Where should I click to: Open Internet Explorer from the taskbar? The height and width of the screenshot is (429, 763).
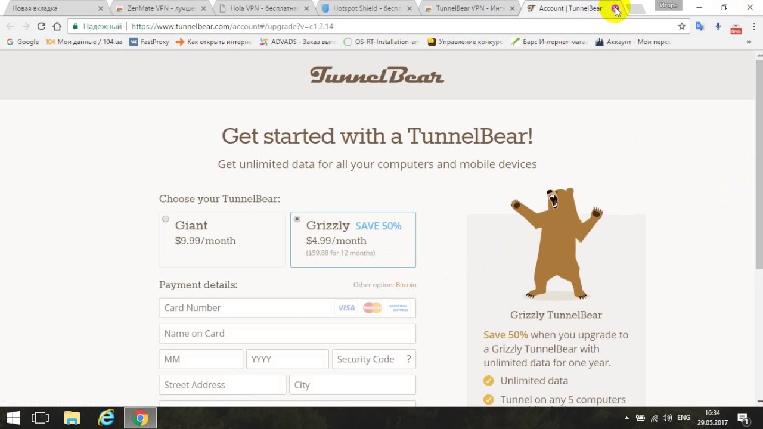coord(106,418)
